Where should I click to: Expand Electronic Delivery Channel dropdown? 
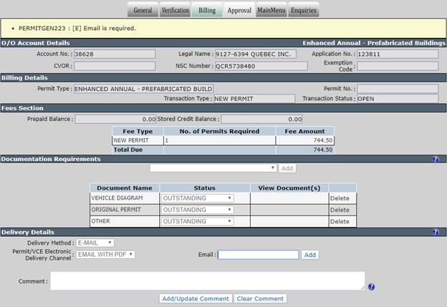pyautogui.click(x=105, y=254)
